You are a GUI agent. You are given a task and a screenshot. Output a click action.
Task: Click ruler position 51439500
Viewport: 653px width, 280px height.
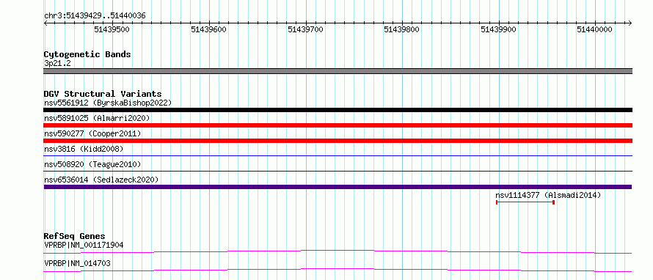click(112, 29)
